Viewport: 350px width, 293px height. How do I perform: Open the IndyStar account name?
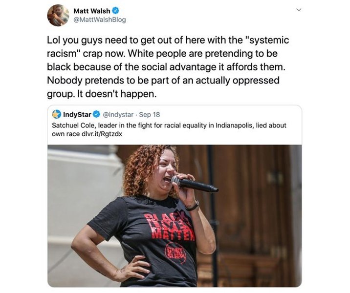[77, 115]
